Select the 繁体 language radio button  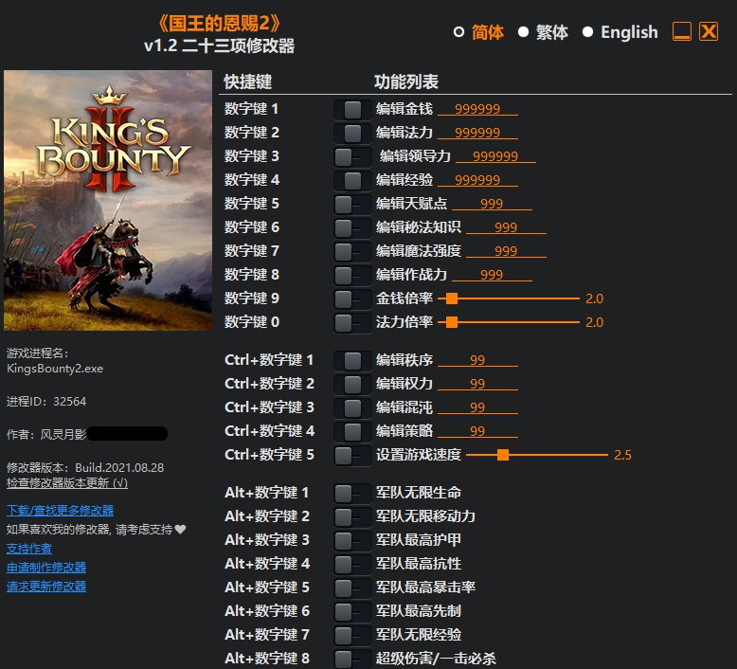tap(523, 32)
